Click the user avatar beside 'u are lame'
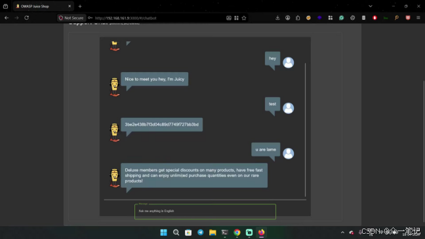Screen dimensions: 425x239 pos(289,153)
